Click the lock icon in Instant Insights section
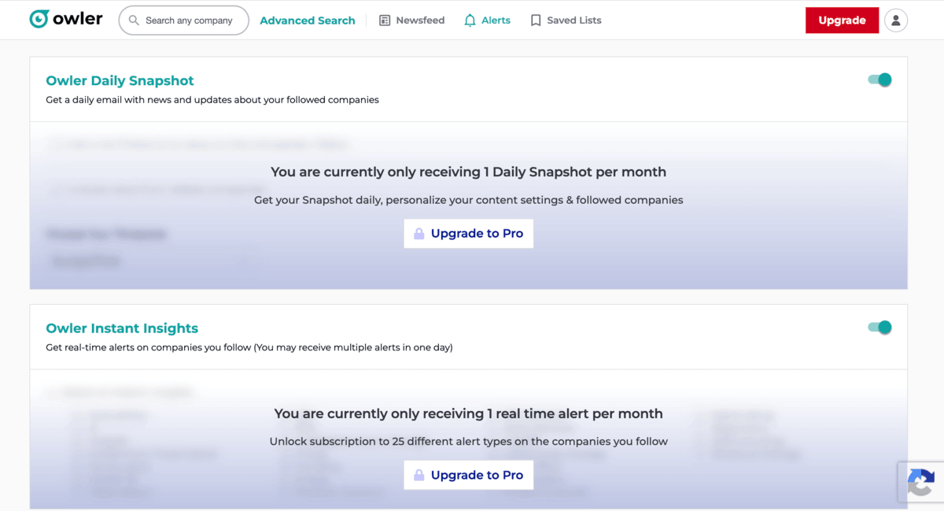 pyautogui.click(x=419, y=476)
